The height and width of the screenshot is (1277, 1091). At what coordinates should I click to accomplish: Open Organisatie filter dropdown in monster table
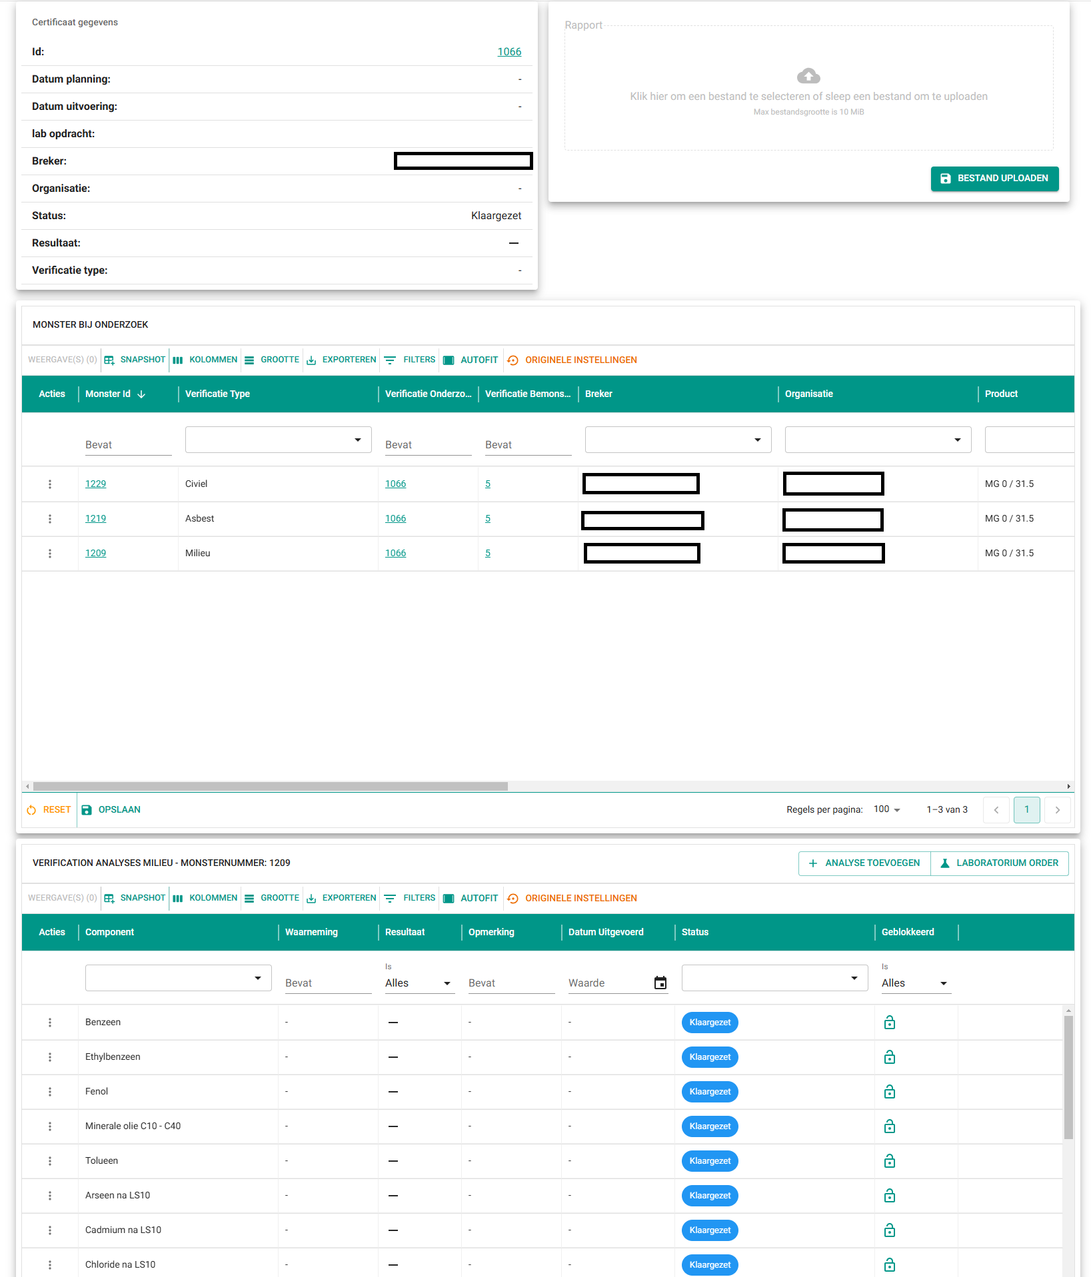[x=878, y=440]
